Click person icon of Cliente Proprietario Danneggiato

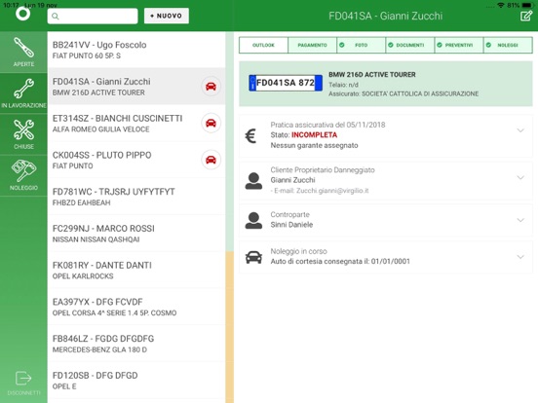pyautogui.click(x=253, y=181)
